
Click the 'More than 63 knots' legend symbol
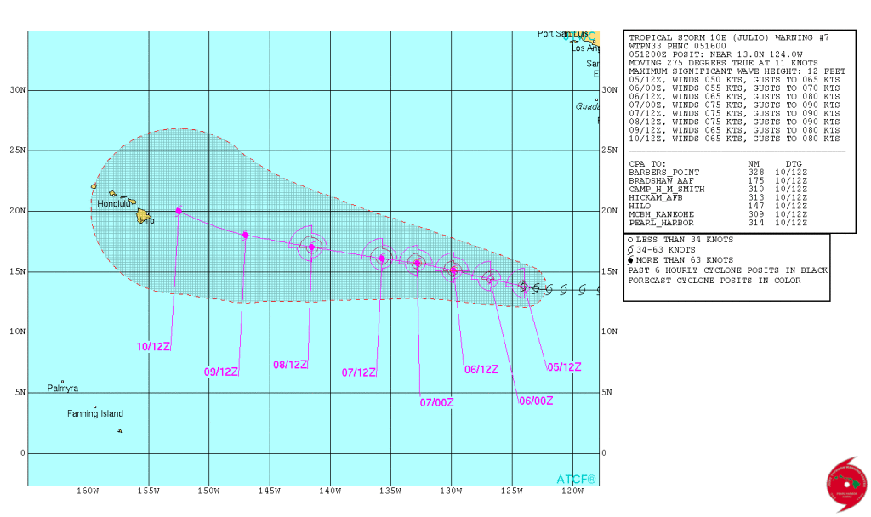coord(630,259)
